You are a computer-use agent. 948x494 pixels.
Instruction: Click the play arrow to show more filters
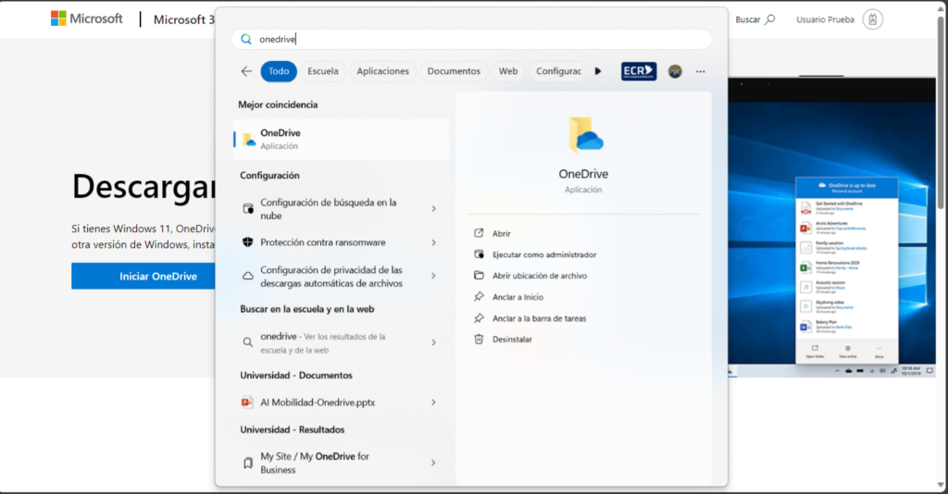coord(598,71)
